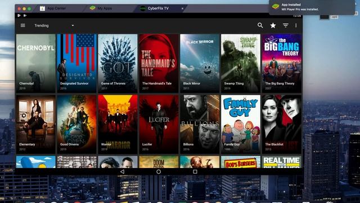
Task: Switch to the App Center tab
Action: point(56,8)
